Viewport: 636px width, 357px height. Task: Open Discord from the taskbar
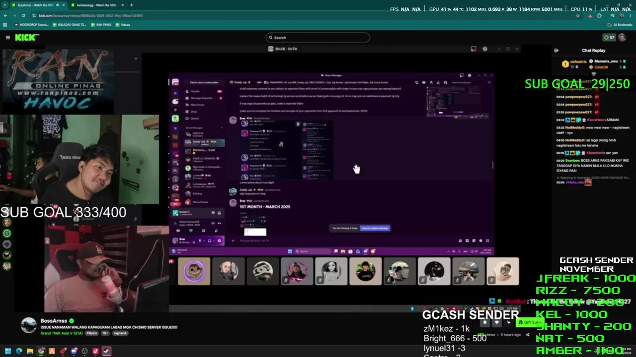[x=74, y=351]
